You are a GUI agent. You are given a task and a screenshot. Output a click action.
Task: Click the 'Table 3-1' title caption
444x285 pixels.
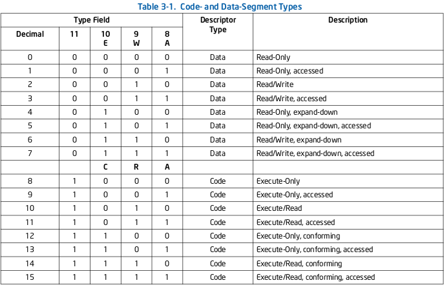coord(220,6)
